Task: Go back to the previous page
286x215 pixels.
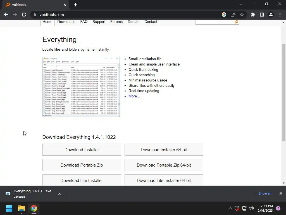Action: pyautogui.click(x=6, y=15)
